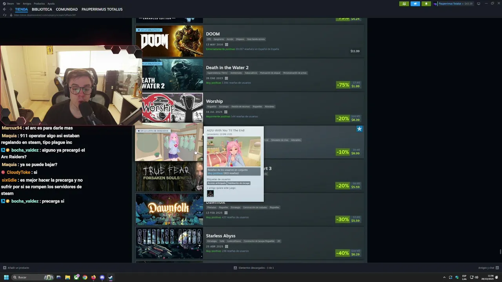Open Xbox app from the taskbar

pos(76,277)
